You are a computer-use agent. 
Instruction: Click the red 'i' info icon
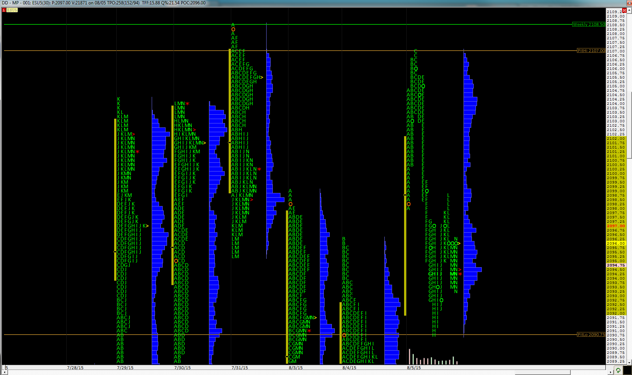coord(4,10)
